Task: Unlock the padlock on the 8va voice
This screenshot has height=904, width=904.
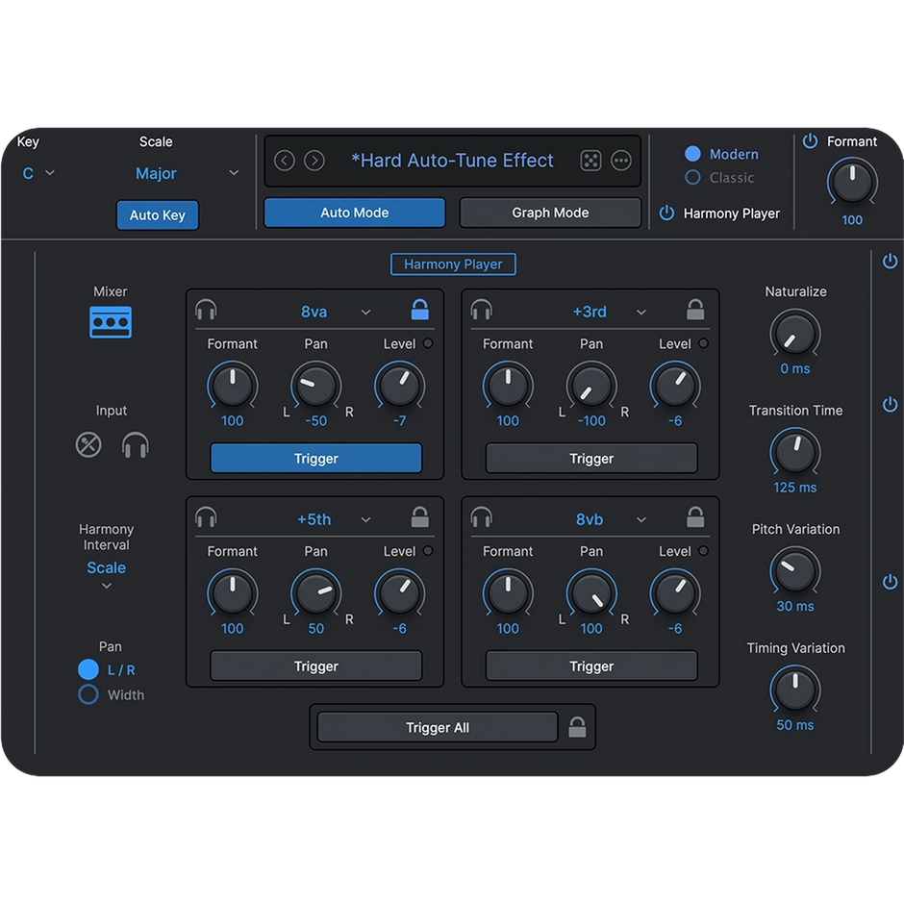Action: click(420, 310)
